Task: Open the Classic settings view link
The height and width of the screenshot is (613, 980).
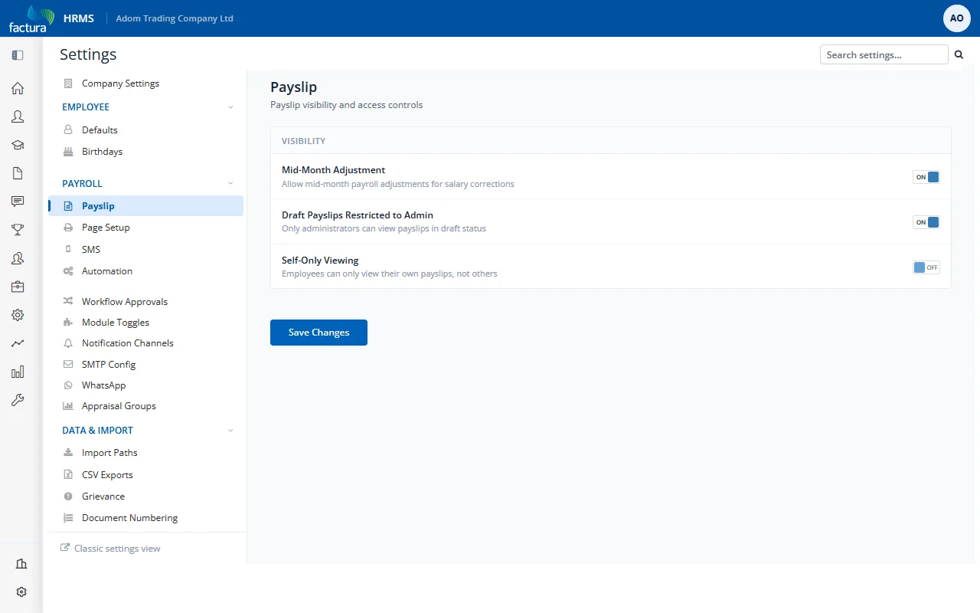Action: 110,549
